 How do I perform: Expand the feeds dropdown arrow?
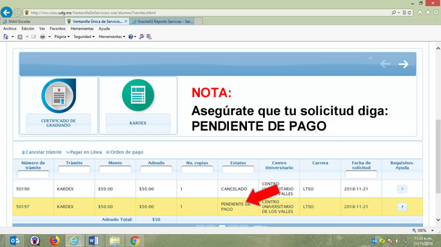27,37
